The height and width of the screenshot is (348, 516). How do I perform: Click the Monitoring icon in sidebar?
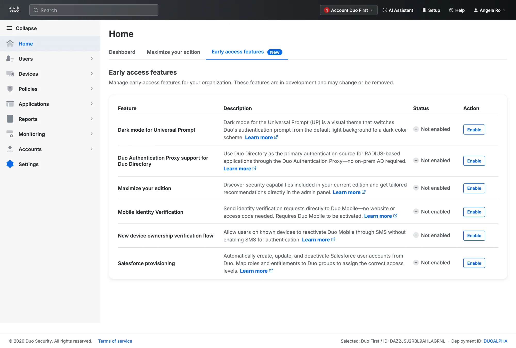tap(10, 134)
